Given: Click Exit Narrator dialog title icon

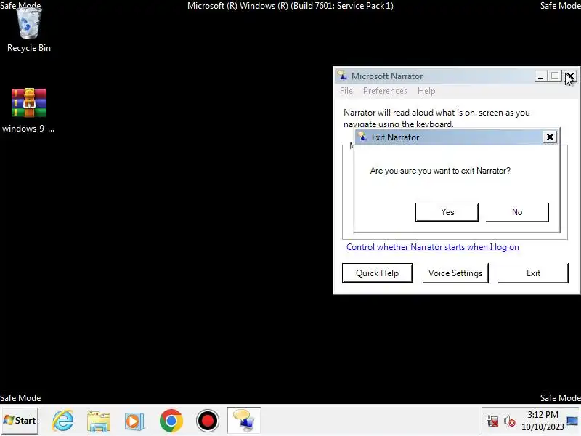Looking at the screenshot, I should 364,137.
